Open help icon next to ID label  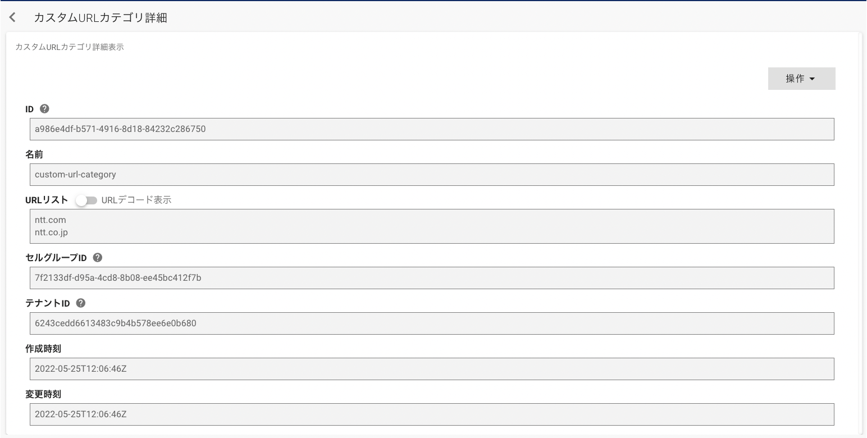pos(45,108)
